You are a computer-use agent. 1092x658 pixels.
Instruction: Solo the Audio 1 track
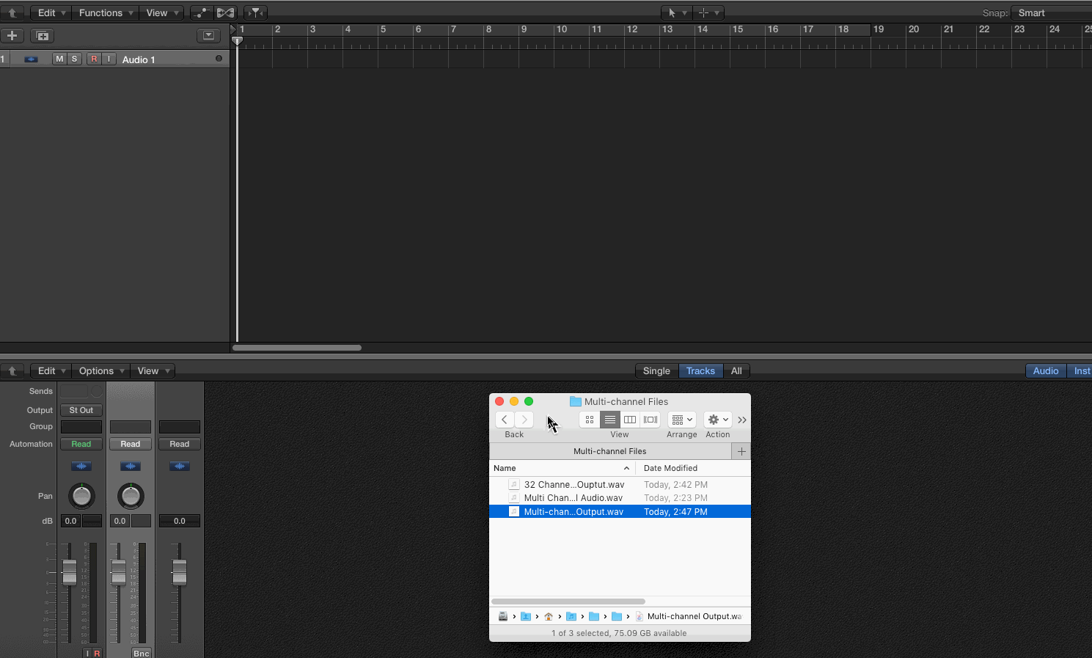click(74, 59)
